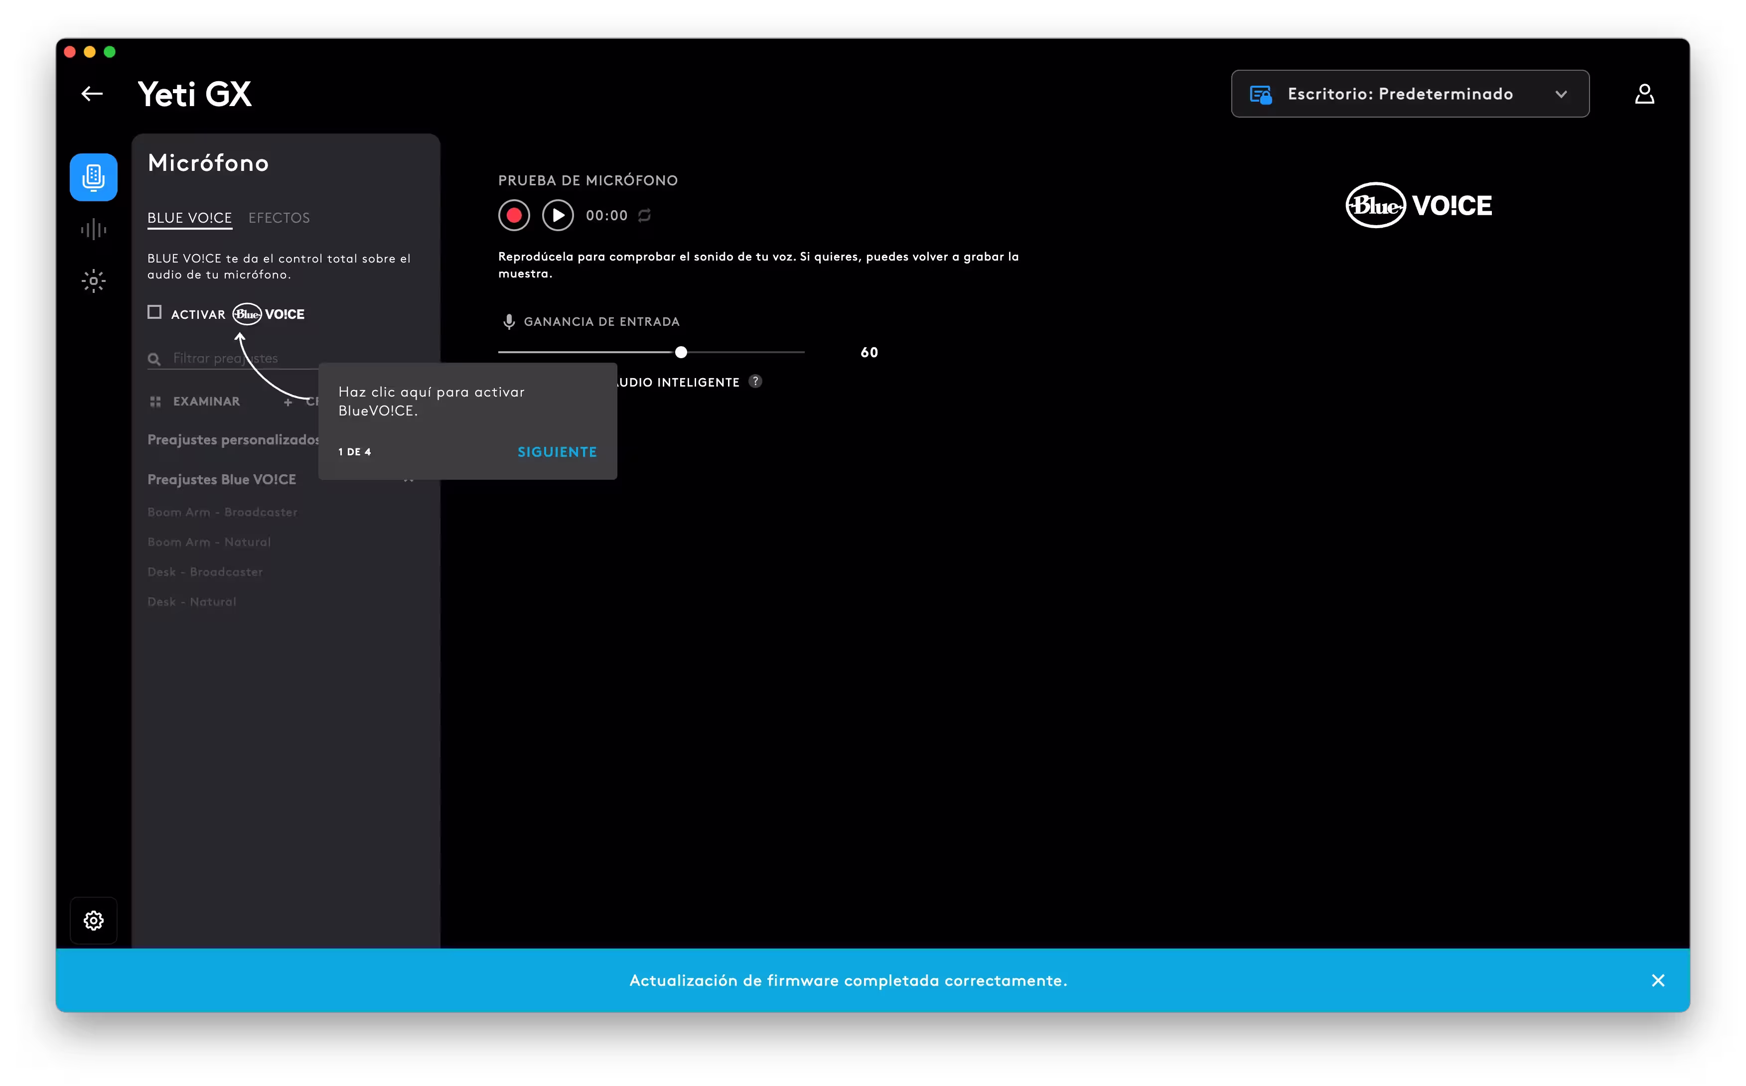
Task: Click the AUDIO INTELIGENTE label
Action: pos(677,382)
